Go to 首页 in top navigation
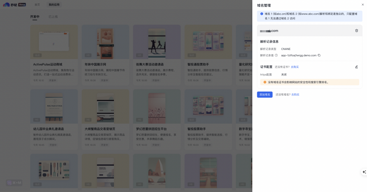The width and height of the screenshot is (367, 192). [37, 5]
